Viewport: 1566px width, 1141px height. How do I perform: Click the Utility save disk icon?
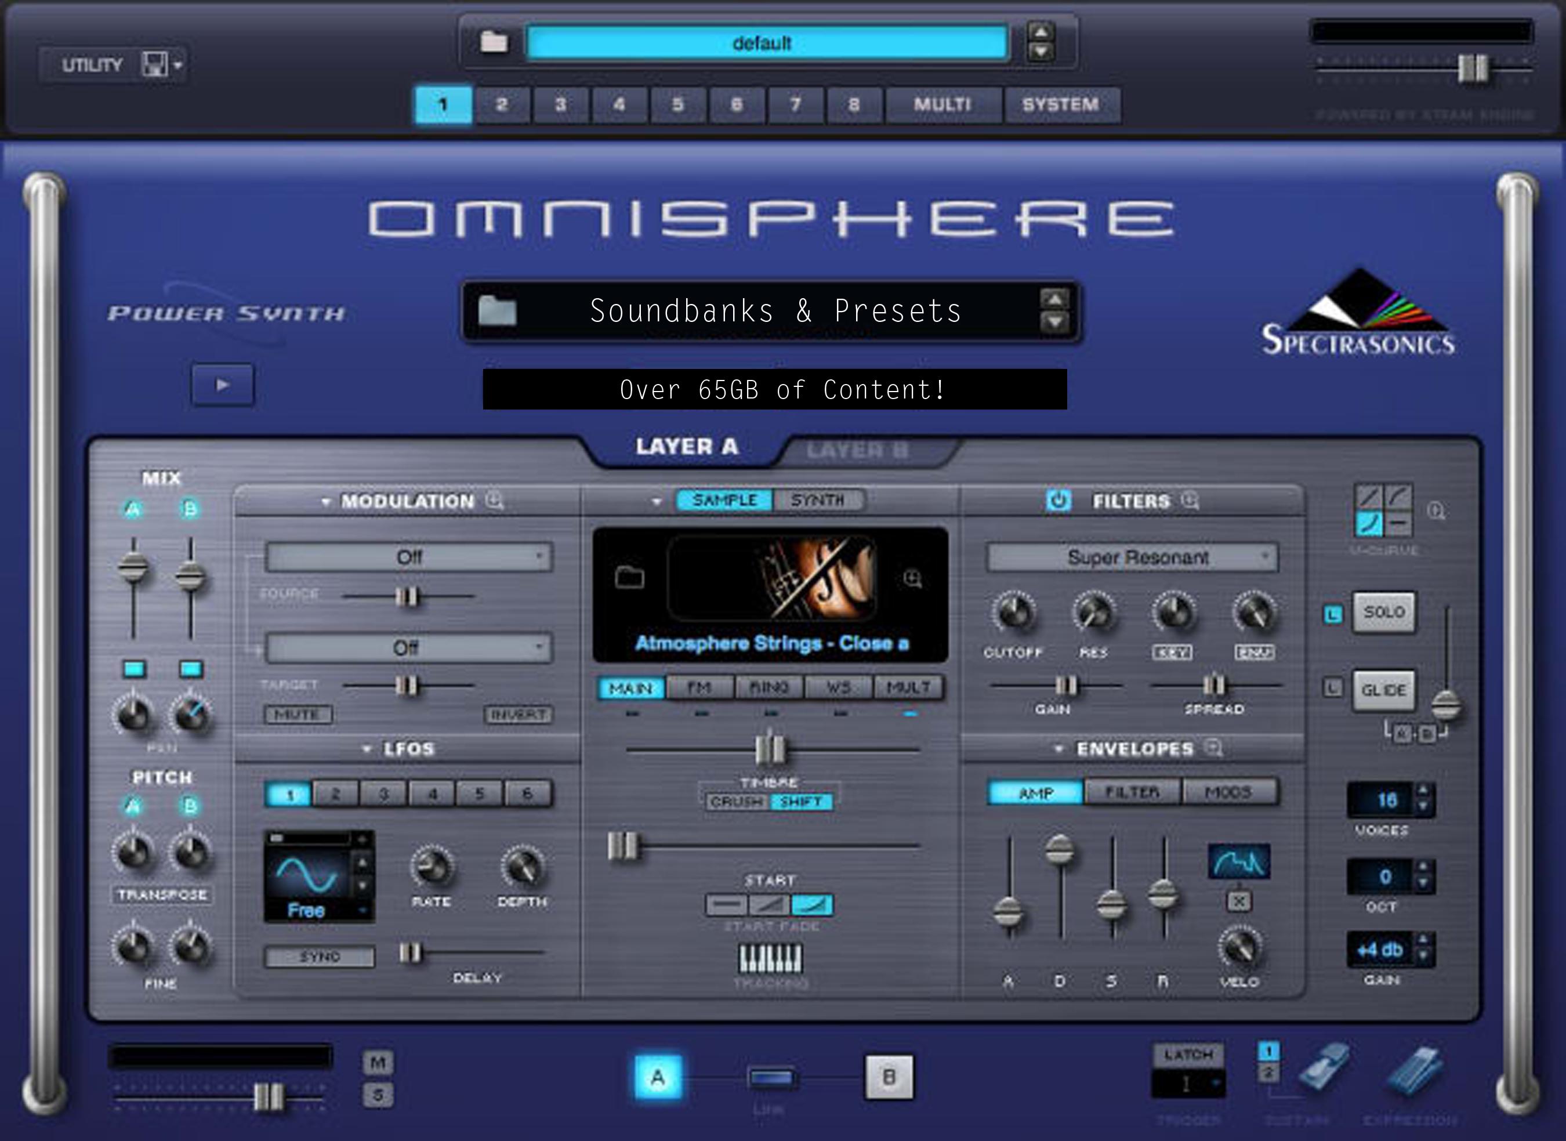pyautogui.click(x=154, y=64)
